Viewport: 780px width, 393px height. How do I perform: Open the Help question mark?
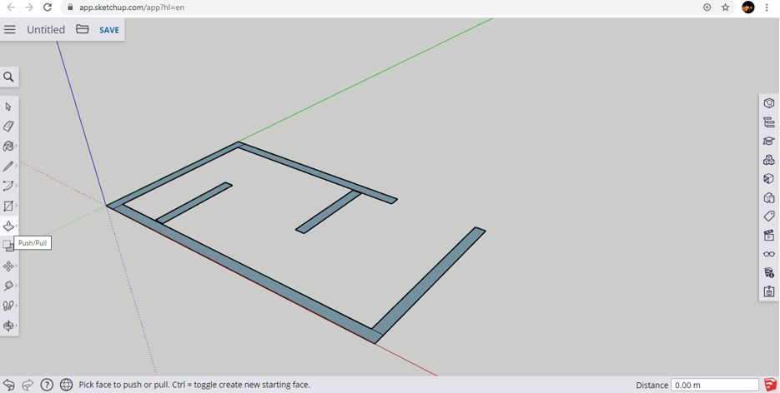click(x=47, y=385)
